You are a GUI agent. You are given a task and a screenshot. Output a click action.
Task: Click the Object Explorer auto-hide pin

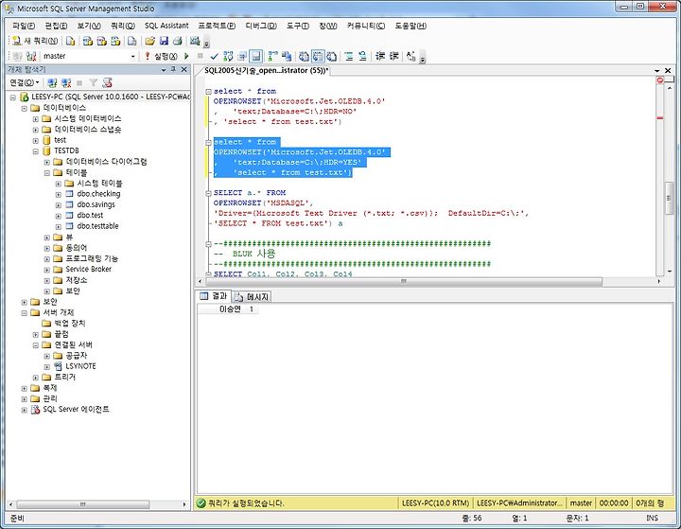point(173,69)
